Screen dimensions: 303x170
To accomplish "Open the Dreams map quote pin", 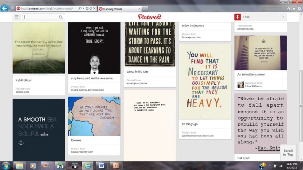I will click(x=94, y=116).
